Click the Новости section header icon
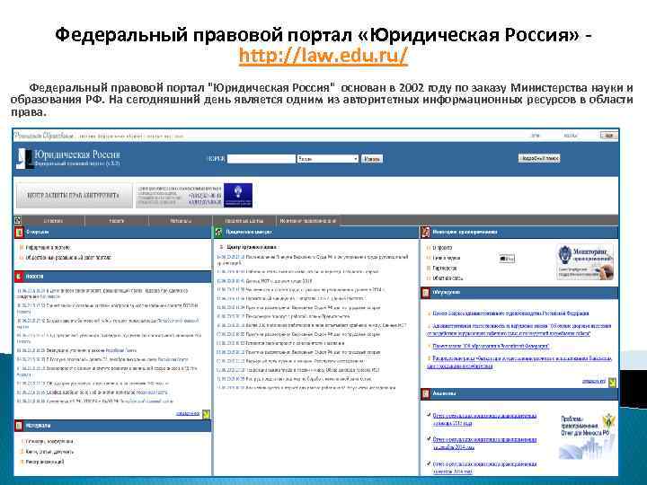The width and height of the screenshot is (647, 485). [19, 277]
